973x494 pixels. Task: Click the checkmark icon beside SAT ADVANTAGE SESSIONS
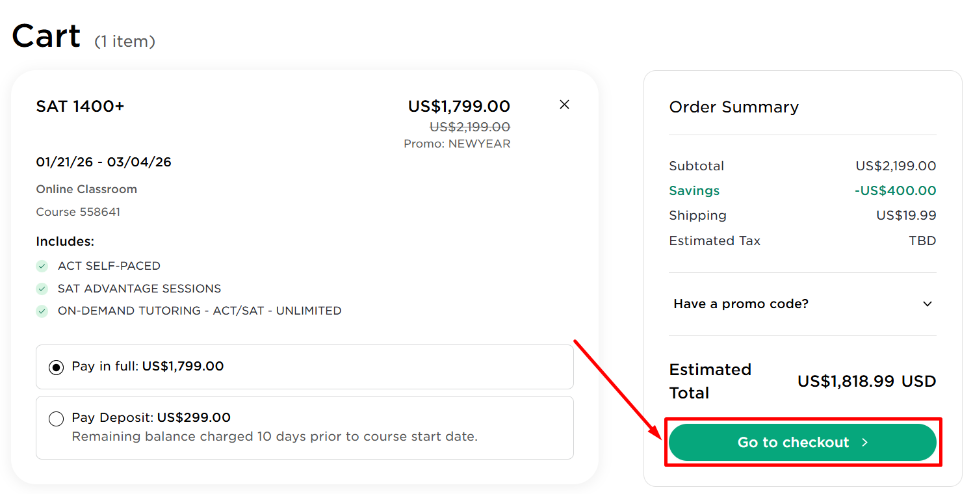(42, 289)
